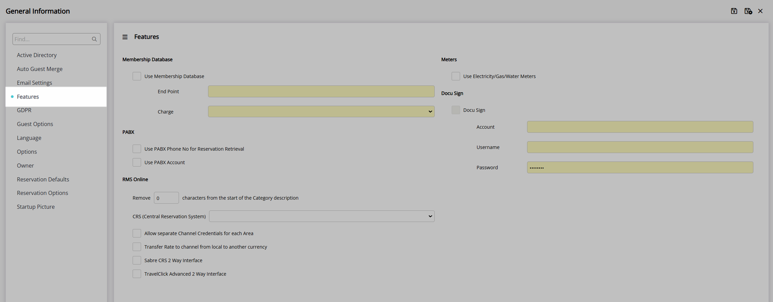Toggle the Docu Sign checkbox

click(456, 110)
